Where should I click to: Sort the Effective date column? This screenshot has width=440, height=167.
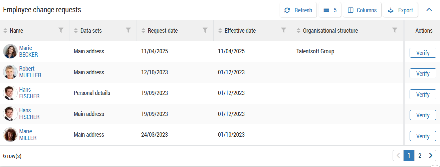click(220, 31)
